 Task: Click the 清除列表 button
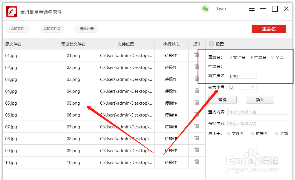coord(86,29)
